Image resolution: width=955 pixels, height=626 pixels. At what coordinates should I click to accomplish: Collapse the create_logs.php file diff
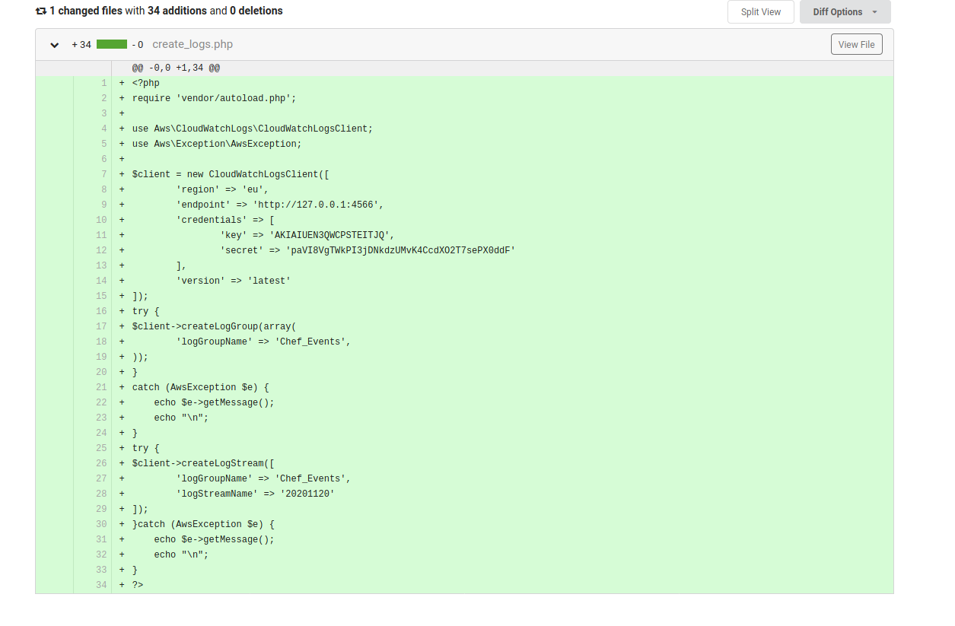[x=54, y=45]
